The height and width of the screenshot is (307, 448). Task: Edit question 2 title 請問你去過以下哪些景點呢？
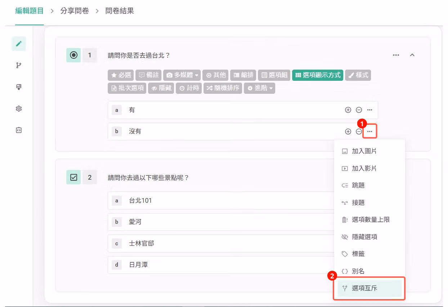148,177
